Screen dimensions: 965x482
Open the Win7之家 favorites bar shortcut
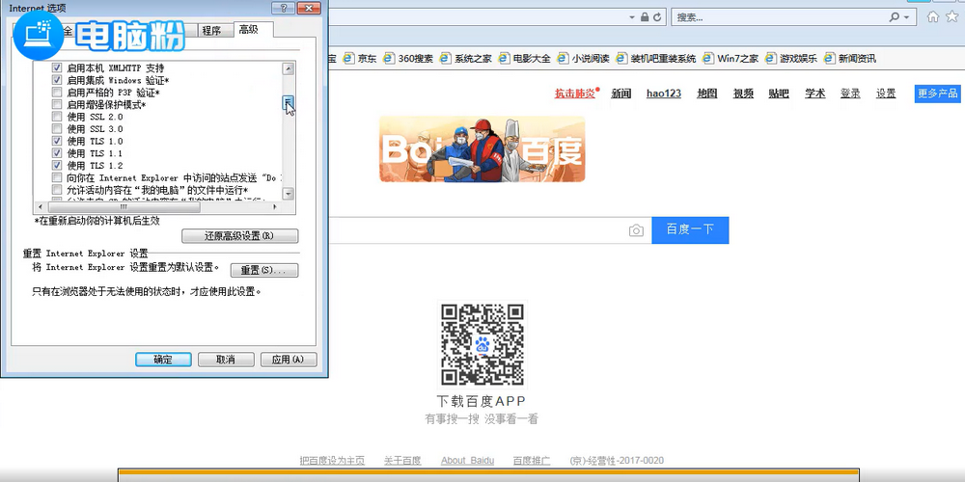tap(731, 59)
